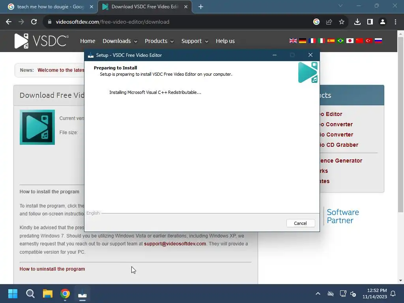The image size is (404, 303).
Task: Open the Converter link below Editor in sidebar
Action: 336,124
